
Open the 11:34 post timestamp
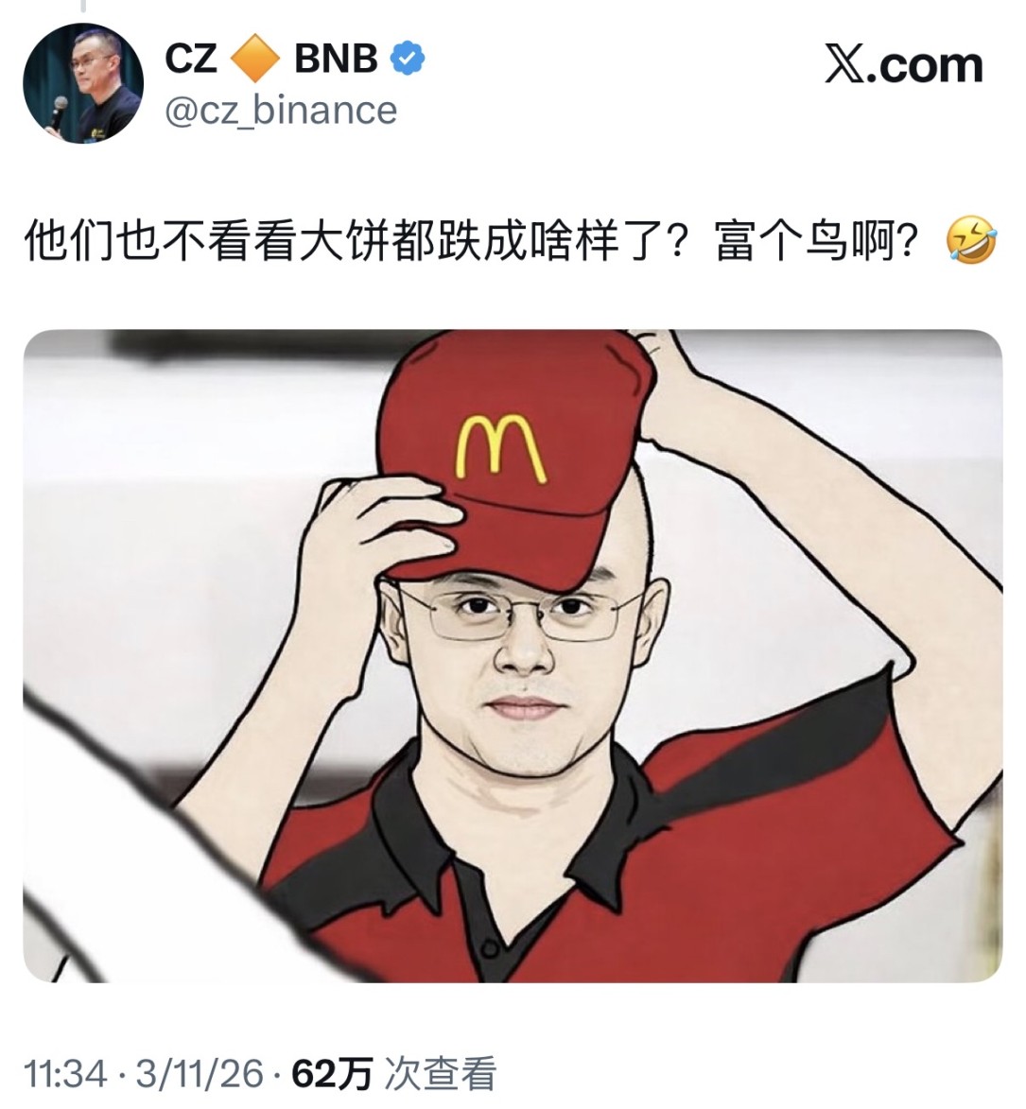(x=65, y=1073)
